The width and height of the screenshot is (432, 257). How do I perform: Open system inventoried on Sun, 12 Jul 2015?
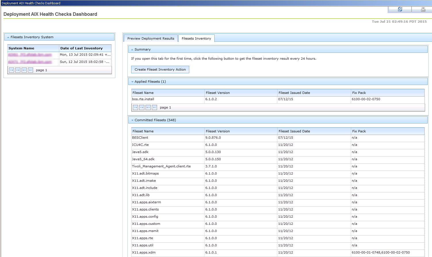click(30, 62)
